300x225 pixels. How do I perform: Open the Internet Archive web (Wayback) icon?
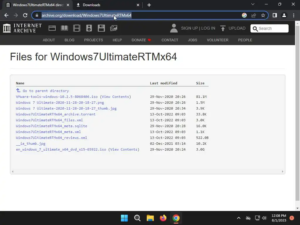tap(52, 28)
